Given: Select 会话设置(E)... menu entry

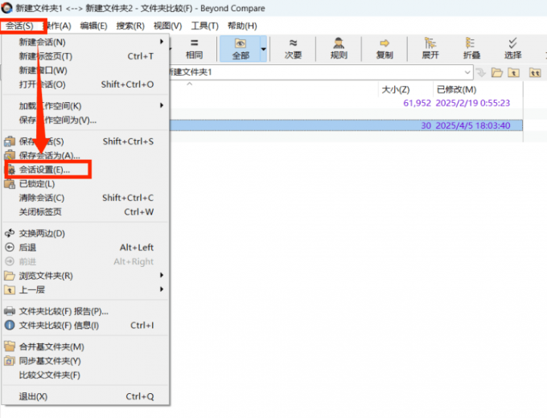Looking at the screenshot, I should click(x=45, y=170).
